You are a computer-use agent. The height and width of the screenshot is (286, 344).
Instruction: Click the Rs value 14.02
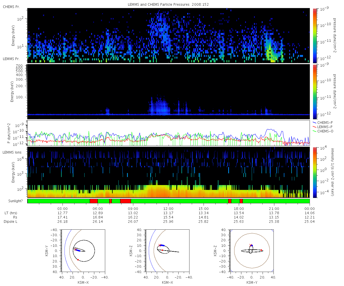pos(239,217)
